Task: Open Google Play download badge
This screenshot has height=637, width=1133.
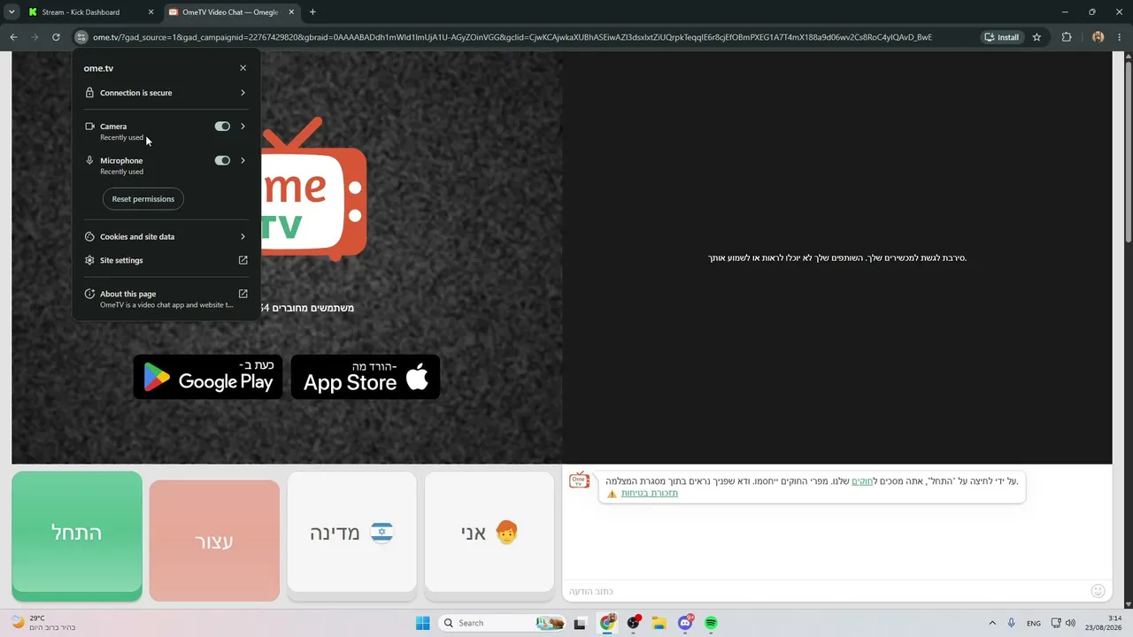Action: coord(208,377)
